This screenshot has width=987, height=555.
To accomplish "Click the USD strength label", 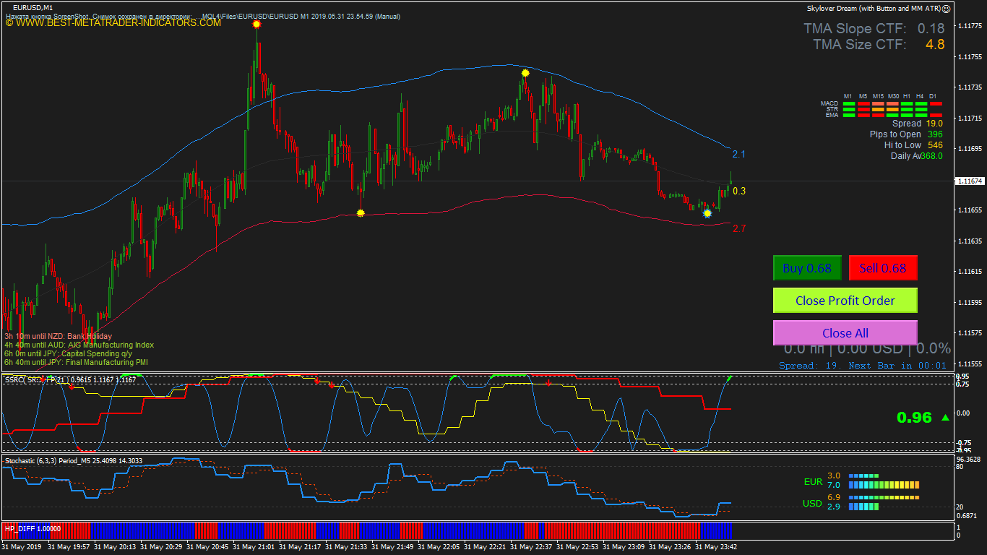I will [x=812, y=504].
